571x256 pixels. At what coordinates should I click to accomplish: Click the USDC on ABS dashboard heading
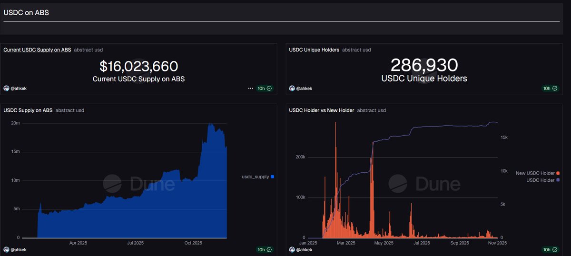pos(26,13)
